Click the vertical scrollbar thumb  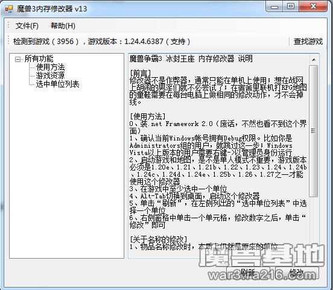pyautogui.click(x=314, y=131)
